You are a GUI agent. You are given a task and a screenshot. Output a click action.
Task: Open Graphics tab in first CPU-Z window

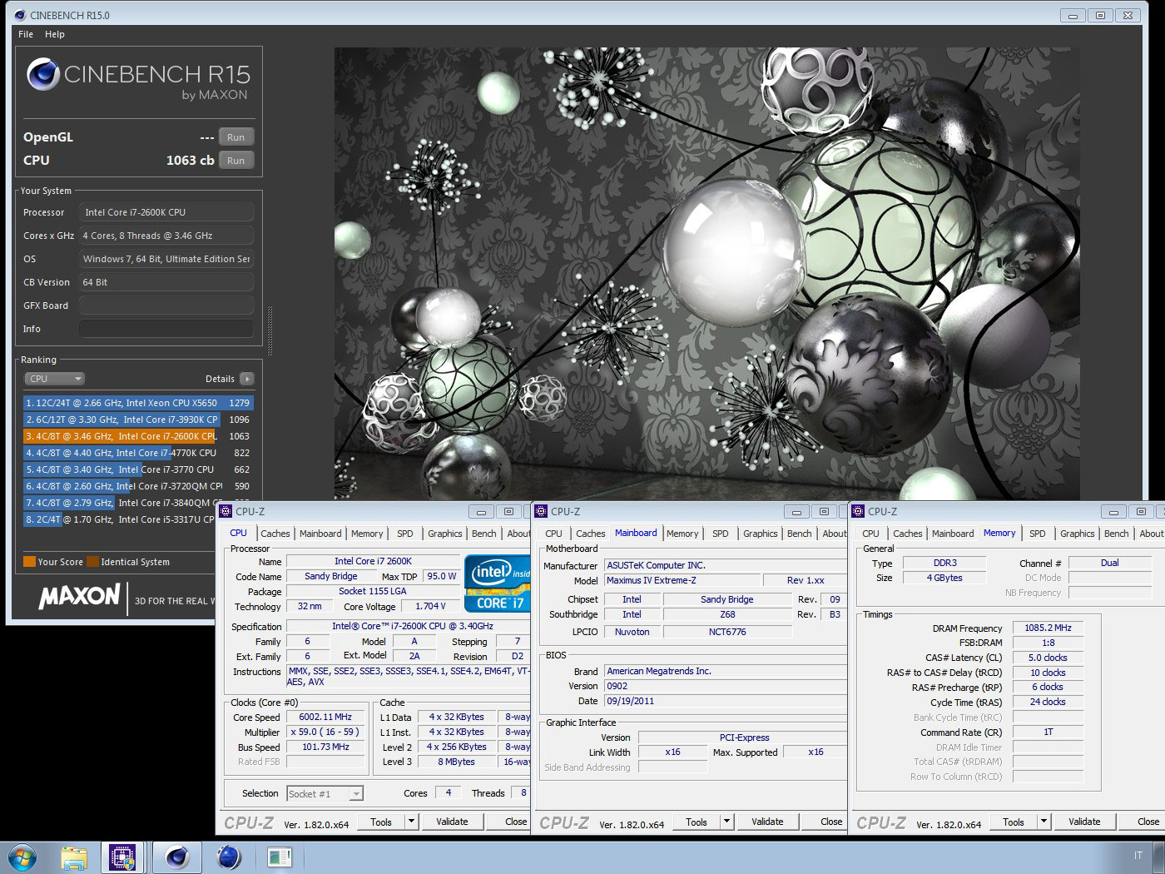point(444,534)
